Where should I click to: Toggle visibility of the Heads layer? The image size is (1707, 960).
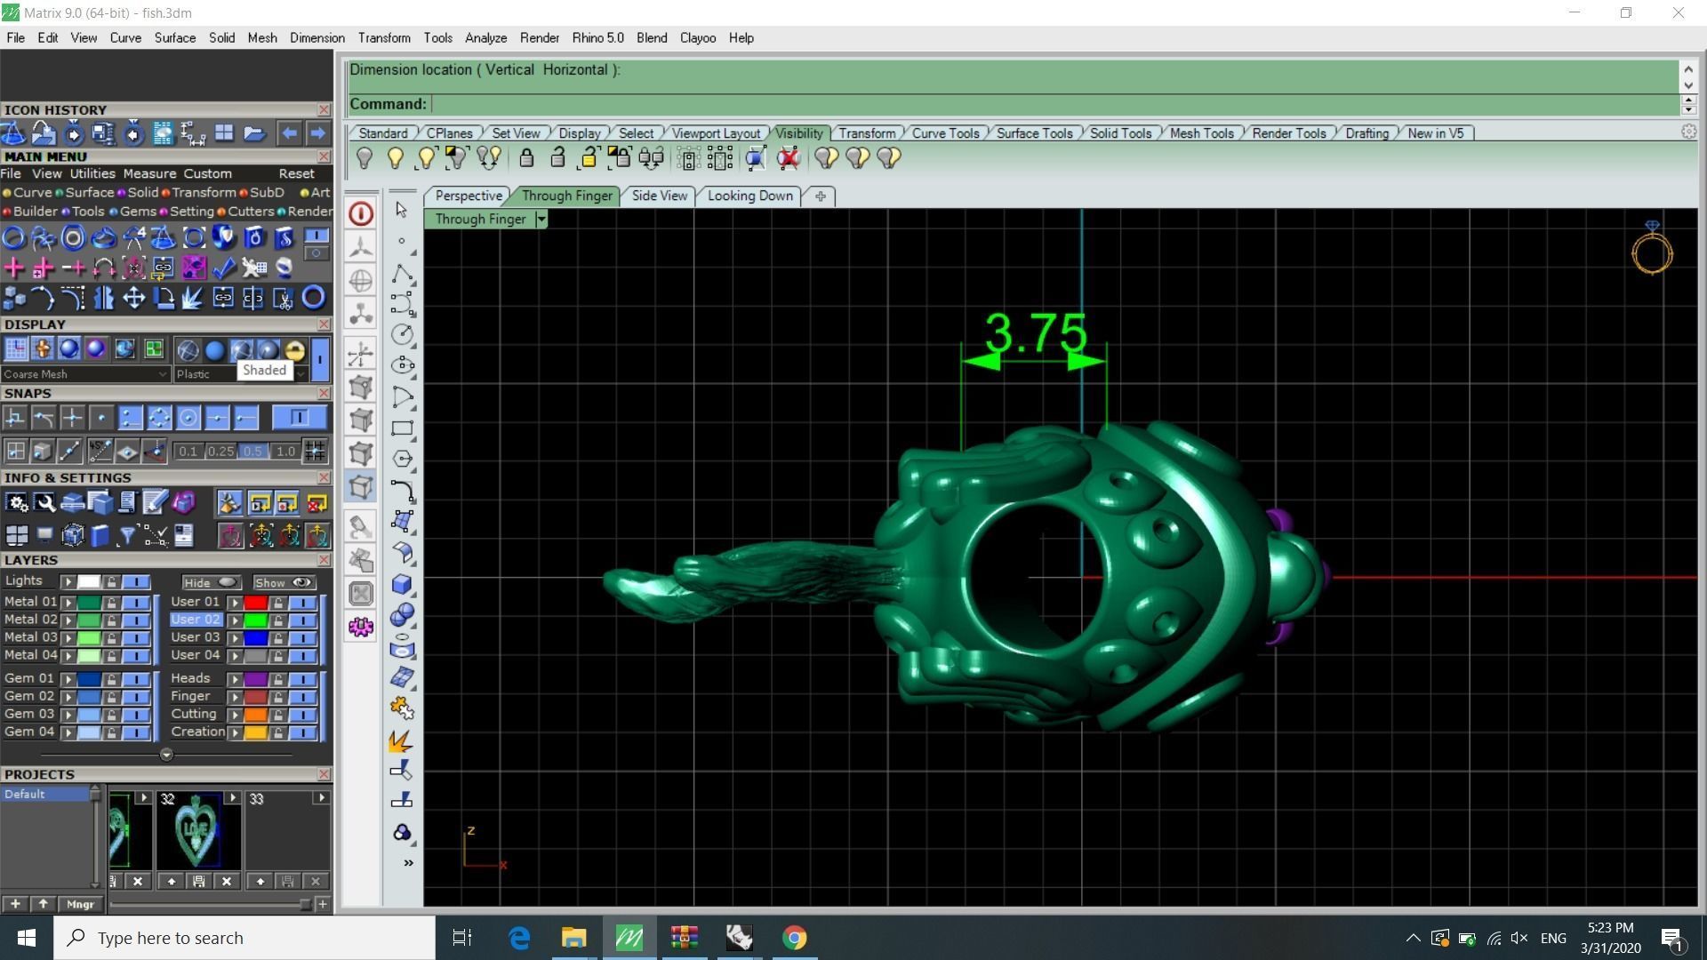pyautogui.click(x=303, y=679)
